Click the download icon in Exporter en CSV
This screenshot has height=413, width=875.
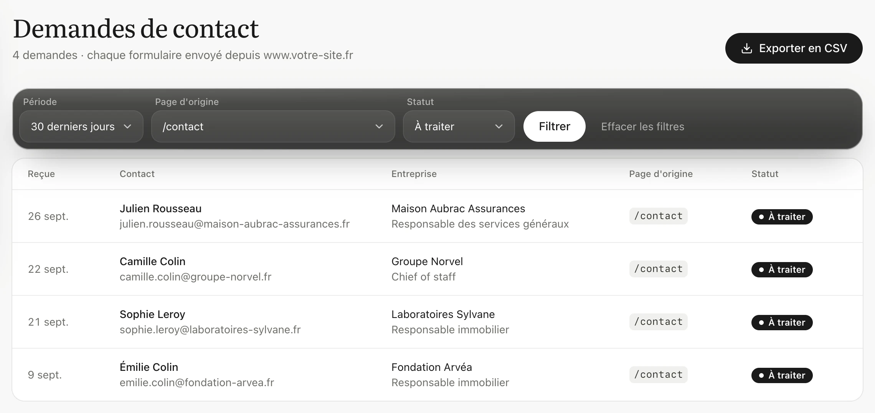click(x=746, y=48)
